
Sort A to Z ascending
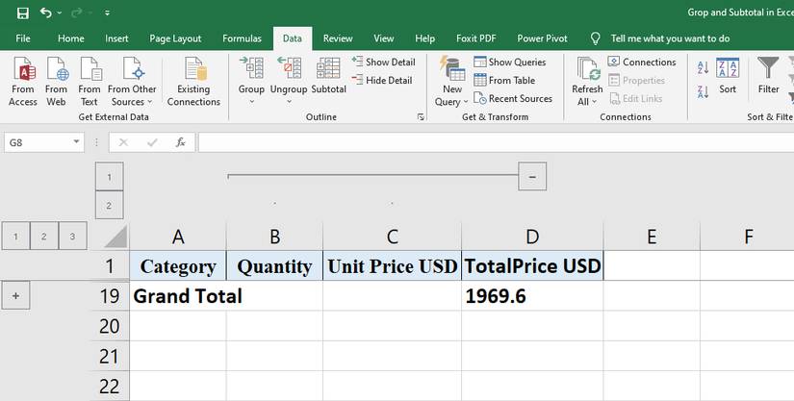pyautogui.click(x=703, y=67)
